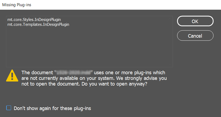Click the scroll-up arrow in the plug-in list

[x=170, y=19]
